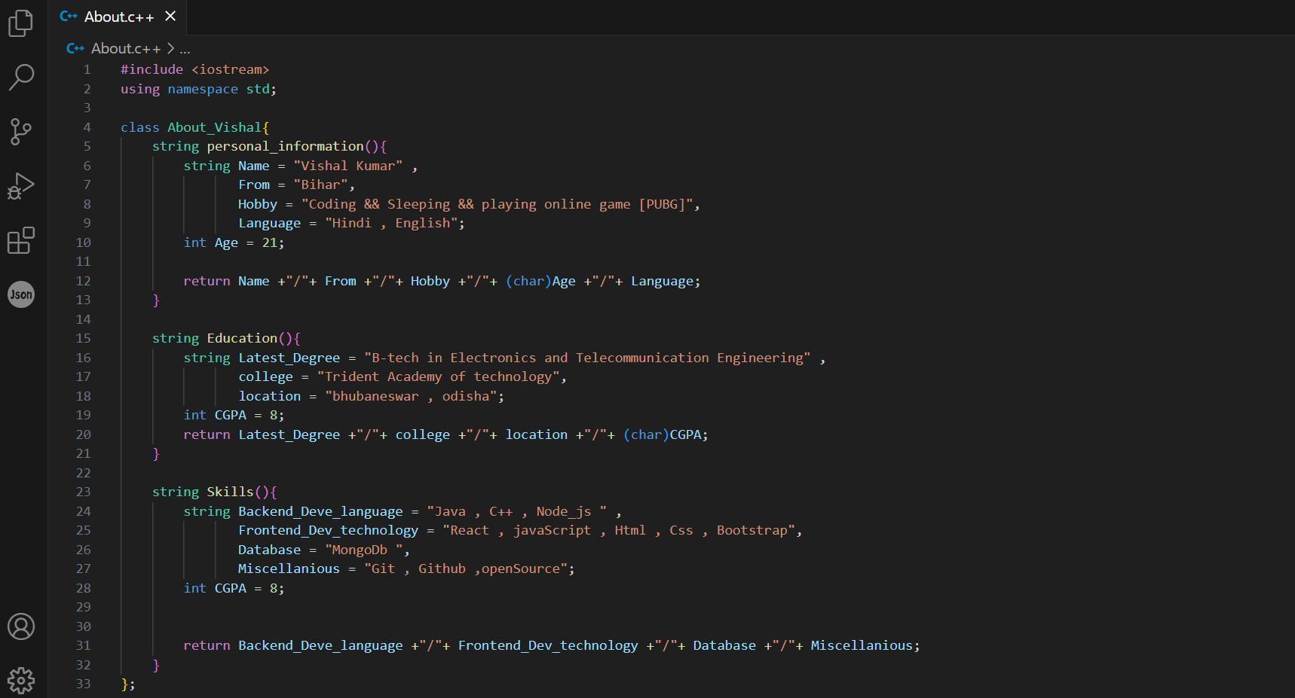The height and width of the screenshot is (698, 1295).
Task: Click line number 12 in the gutter
Action: [83, 281]
